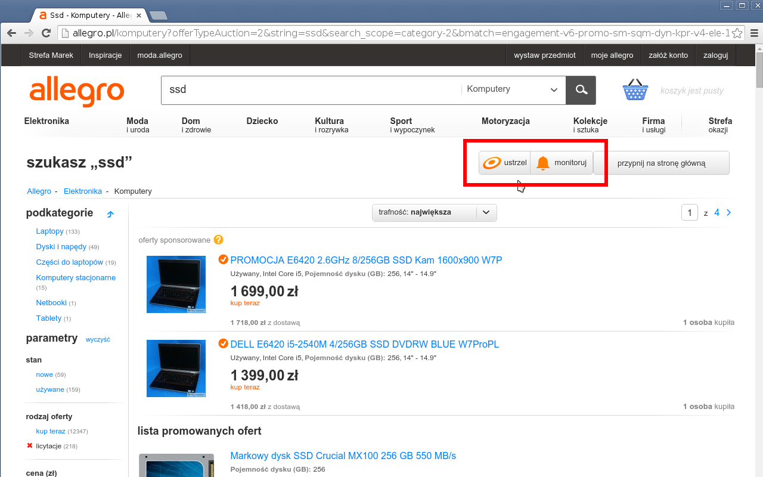
Task: Select the używane condition filter
Action: click(50, 389)
